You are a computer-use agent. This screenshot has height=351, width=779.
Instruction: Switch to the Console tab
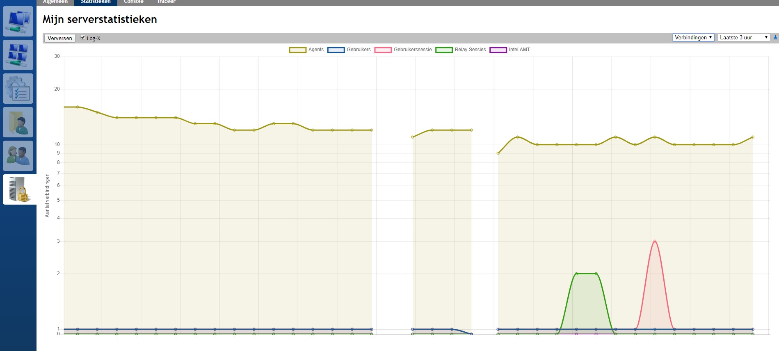tap(134, 2)
